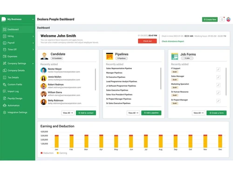
Task: Click the Jan bar in chart
Action: click(57, 141)
